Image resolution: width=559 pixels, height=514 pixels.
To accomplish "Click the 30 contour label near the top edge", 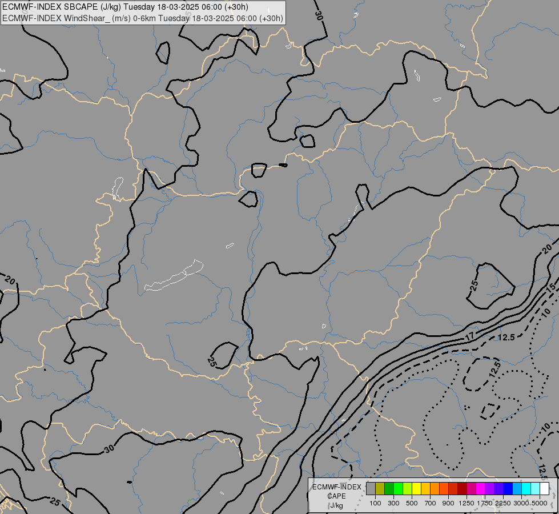I will point(319,15).
